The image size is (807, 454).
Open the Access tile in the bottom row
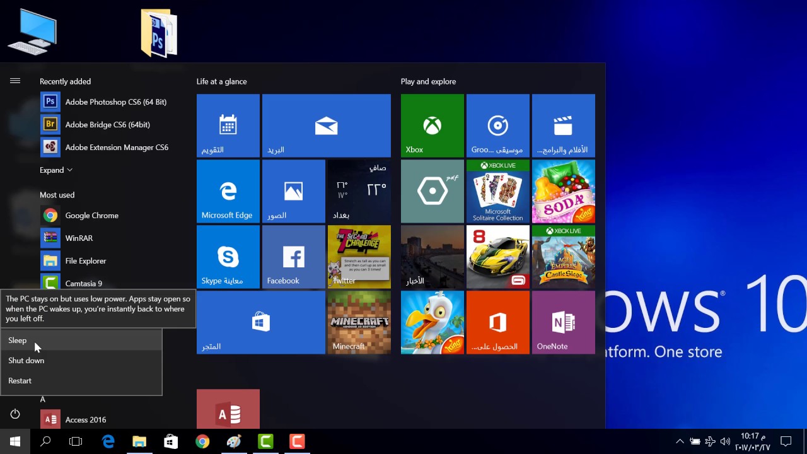228,409
